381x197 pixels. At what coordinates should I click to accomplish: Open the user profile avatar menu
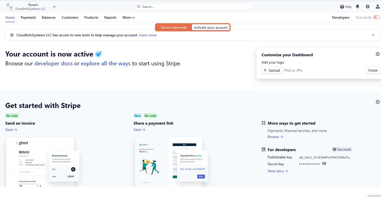tap(377, 7)
